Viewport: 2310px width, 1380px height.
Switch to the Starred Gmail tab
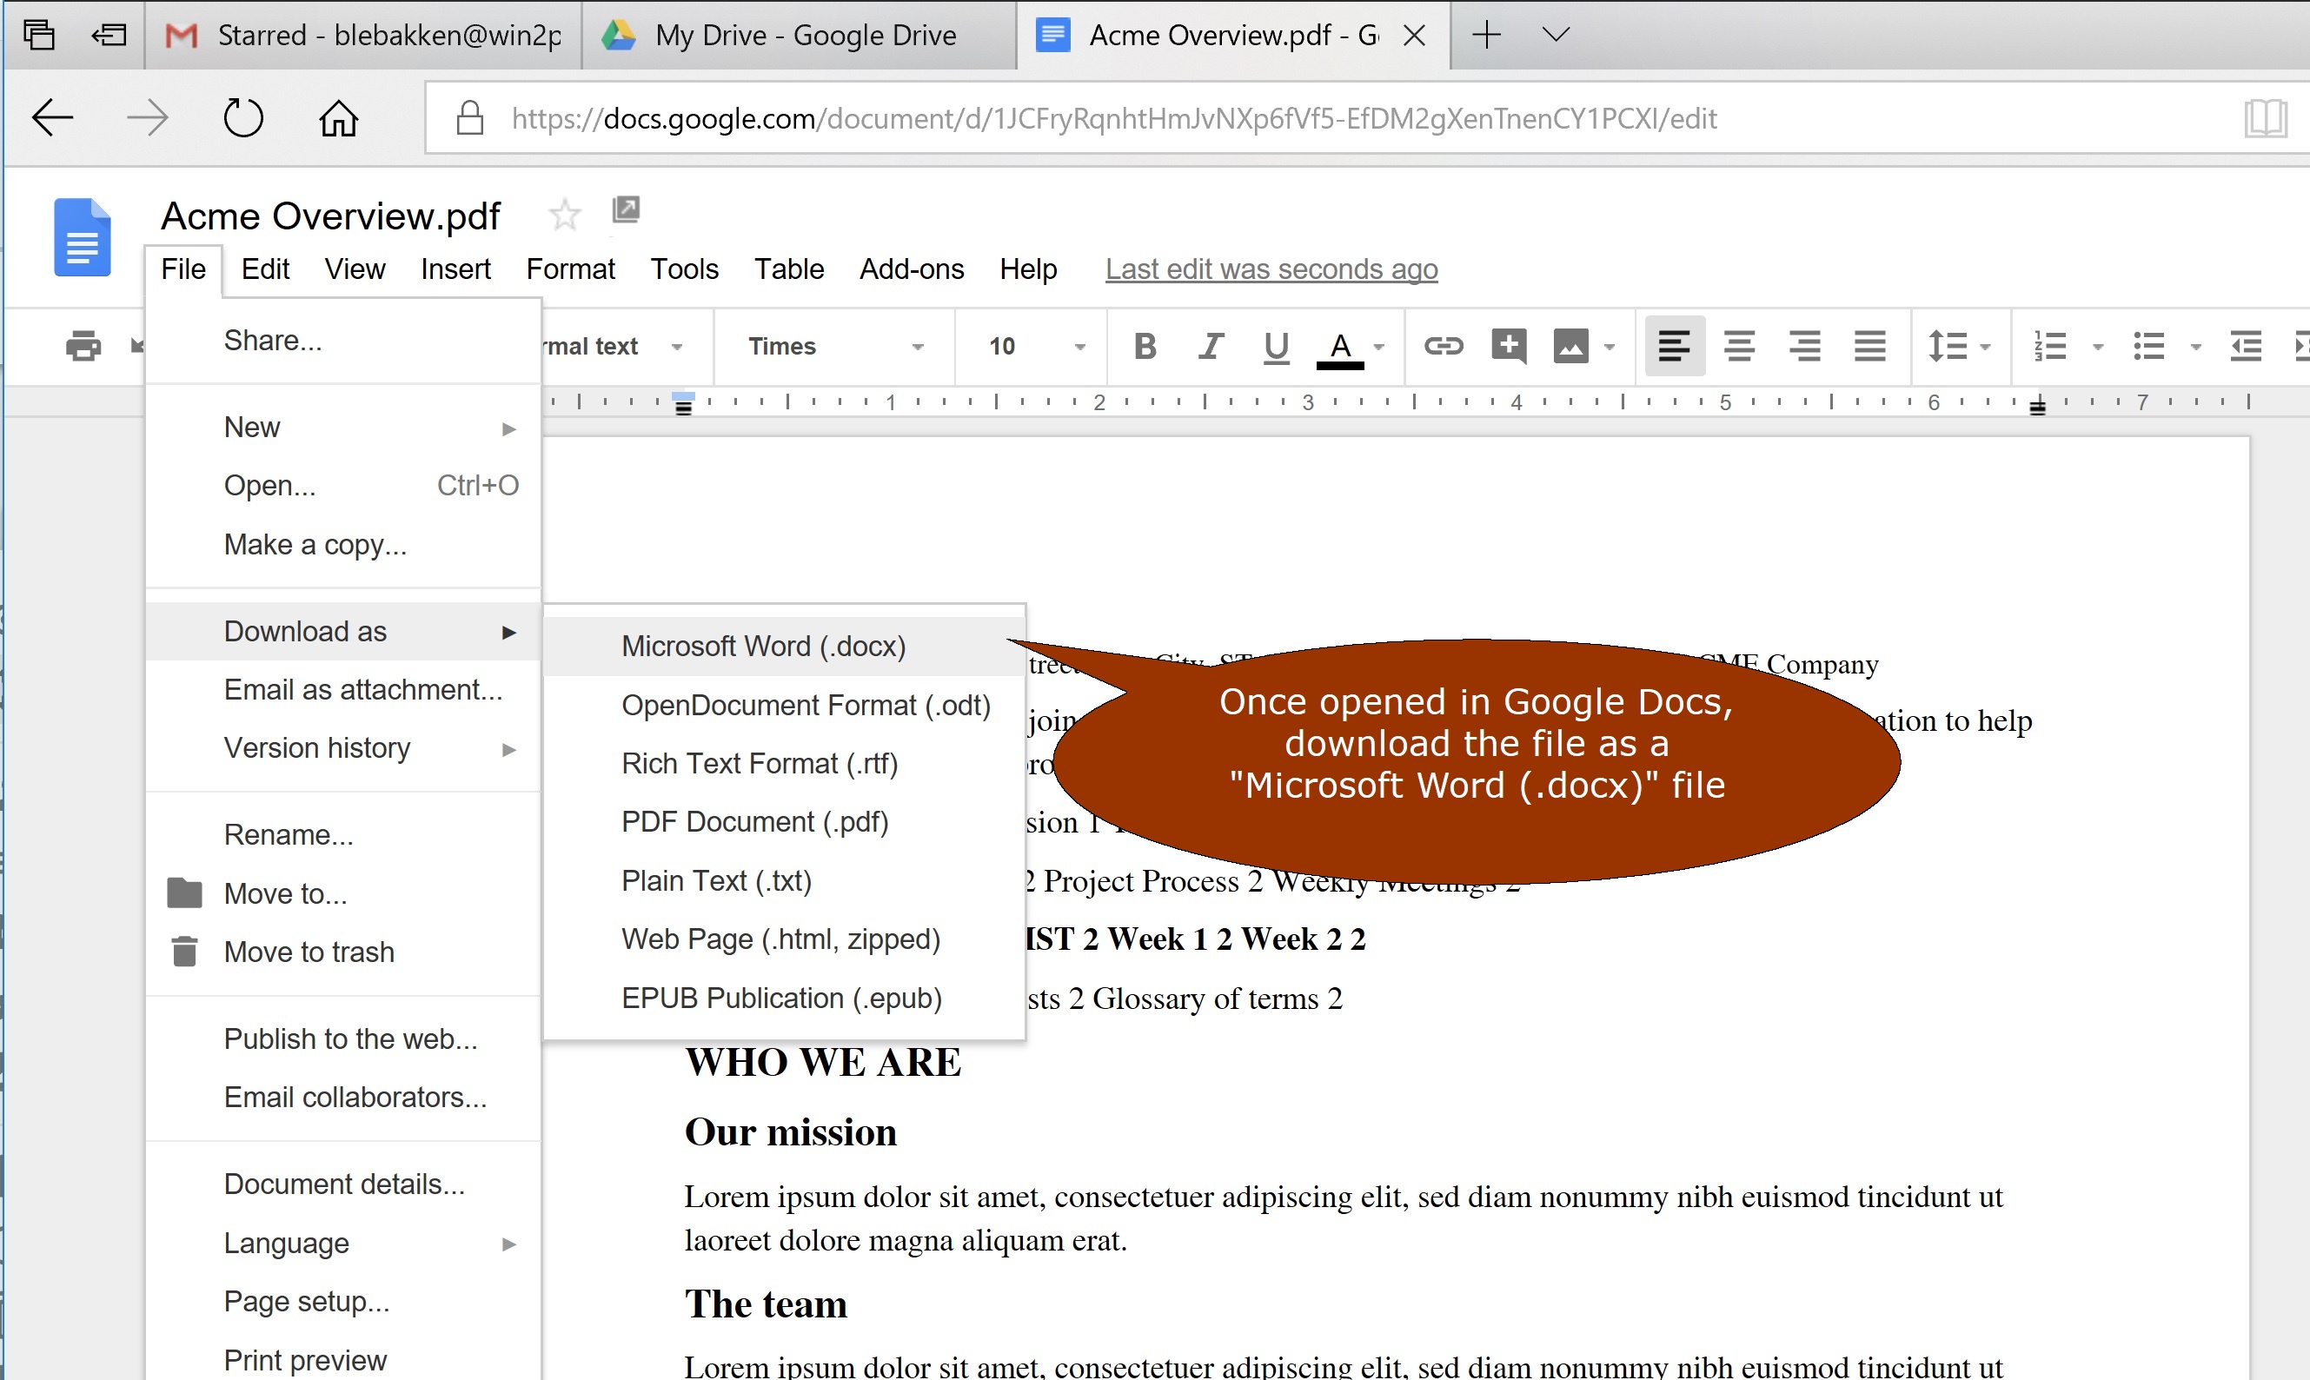(x=363, y=36)
